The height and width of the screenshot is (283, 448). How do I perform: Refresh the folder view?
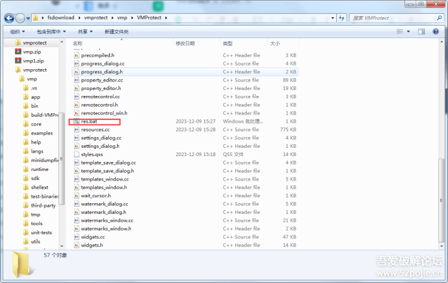342,18
